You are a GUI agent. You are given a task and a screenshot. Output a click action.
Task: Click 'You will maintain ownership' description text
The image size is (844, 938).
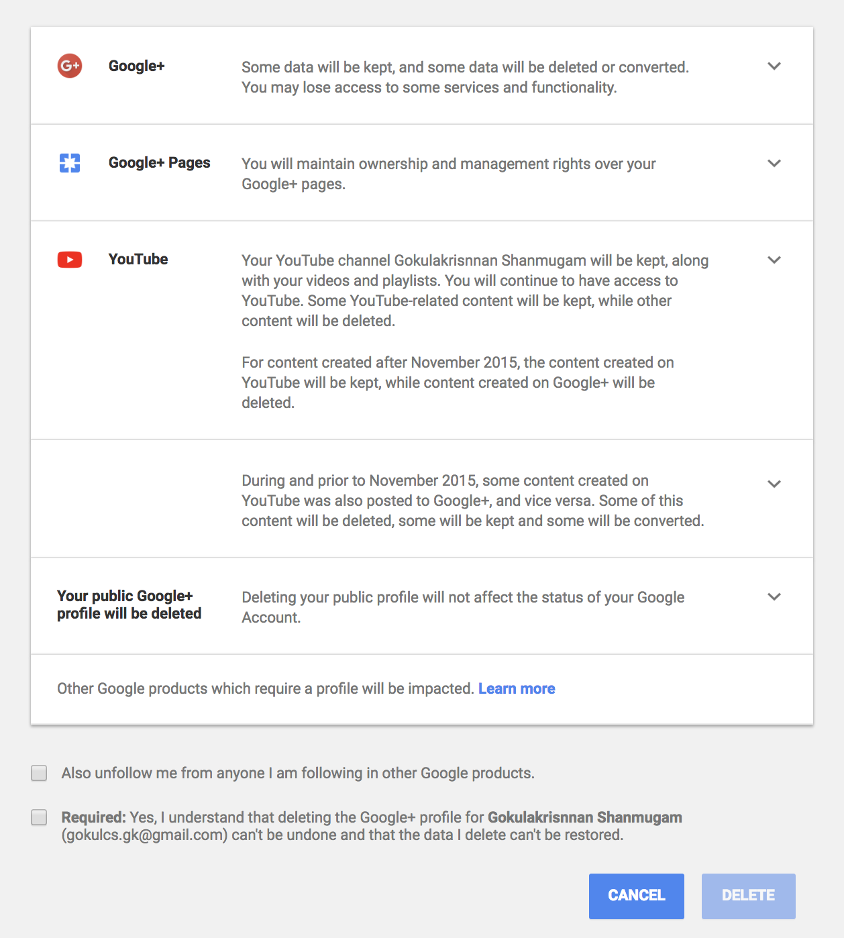coord(449,174)
